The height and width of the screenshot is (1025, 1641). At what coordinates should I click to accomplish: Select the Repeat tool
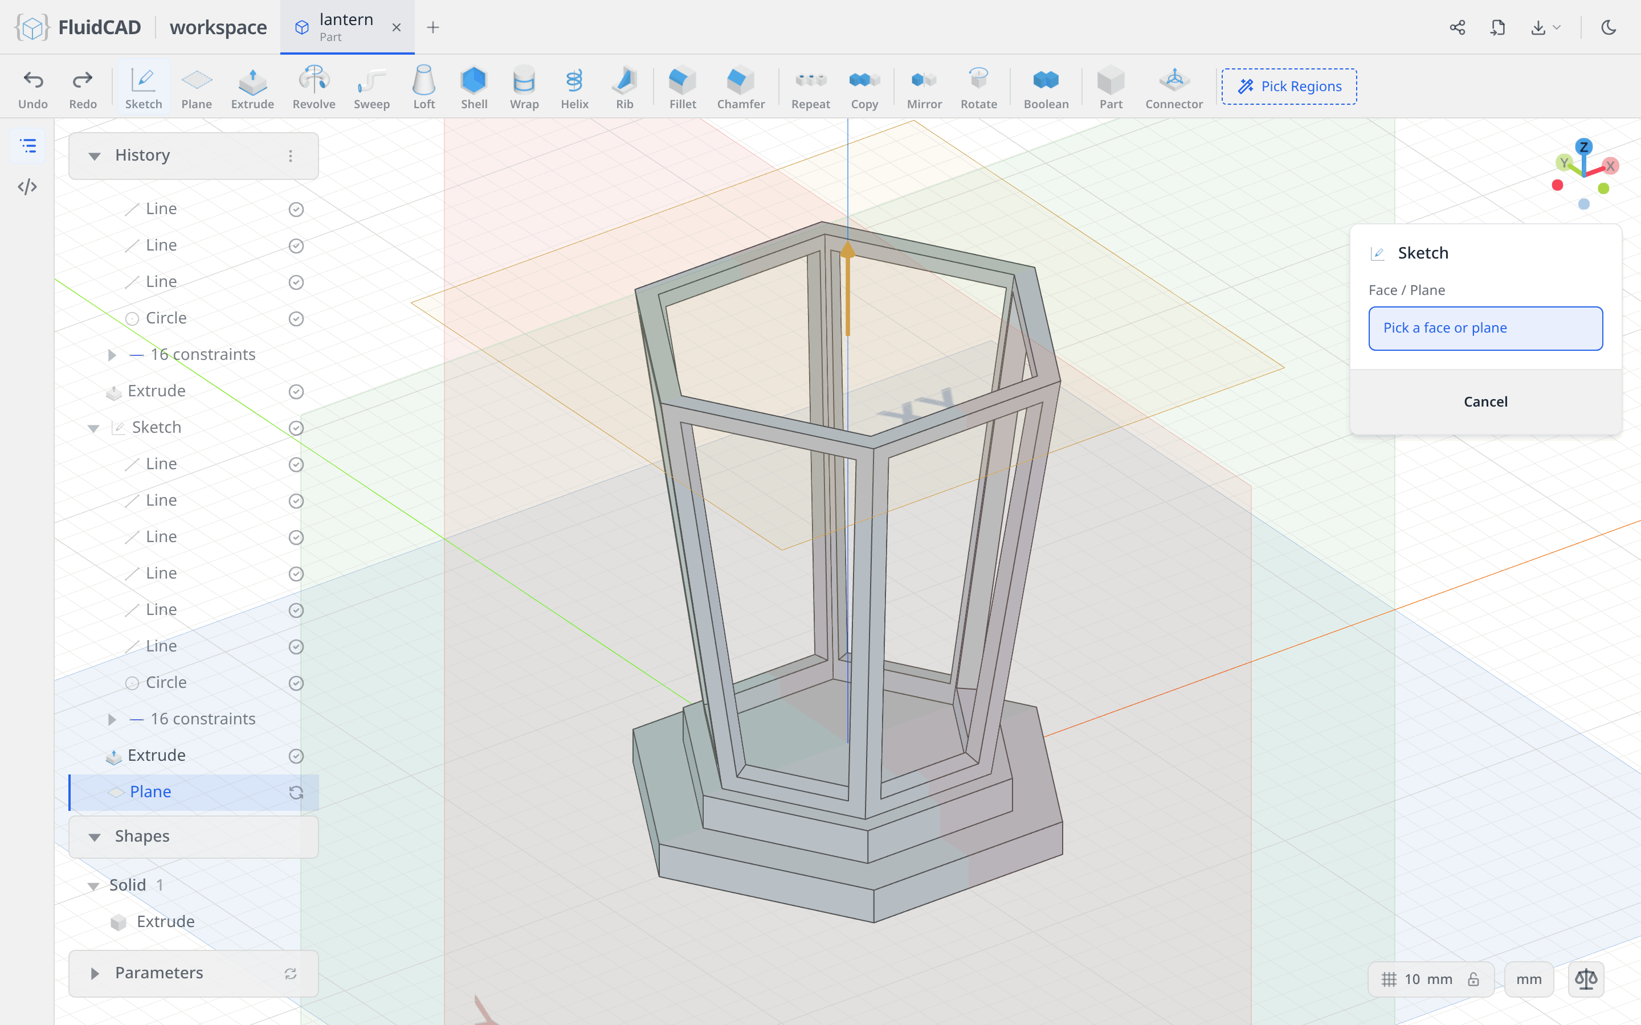[x=810, y=88]
